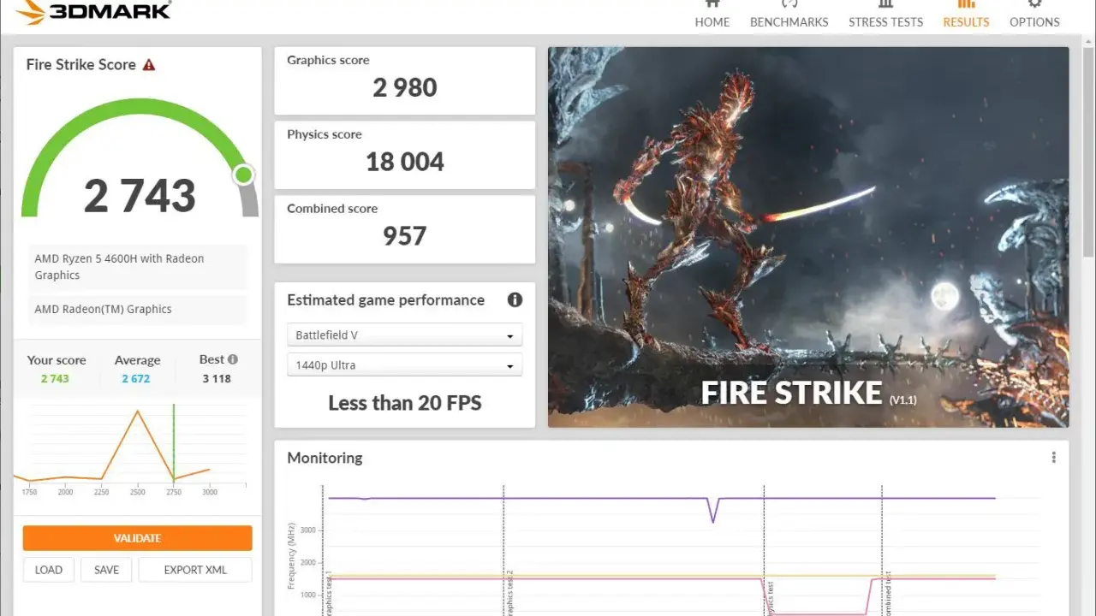Click the info icon beside Best score

point(233,359)
